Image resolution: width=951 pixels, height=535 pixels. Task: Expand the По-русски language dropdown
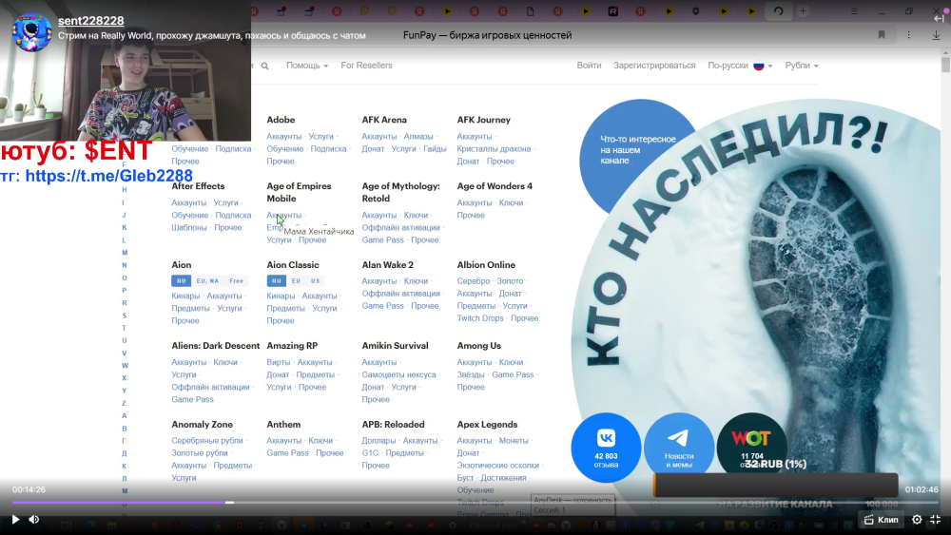(x=740, y=66)
